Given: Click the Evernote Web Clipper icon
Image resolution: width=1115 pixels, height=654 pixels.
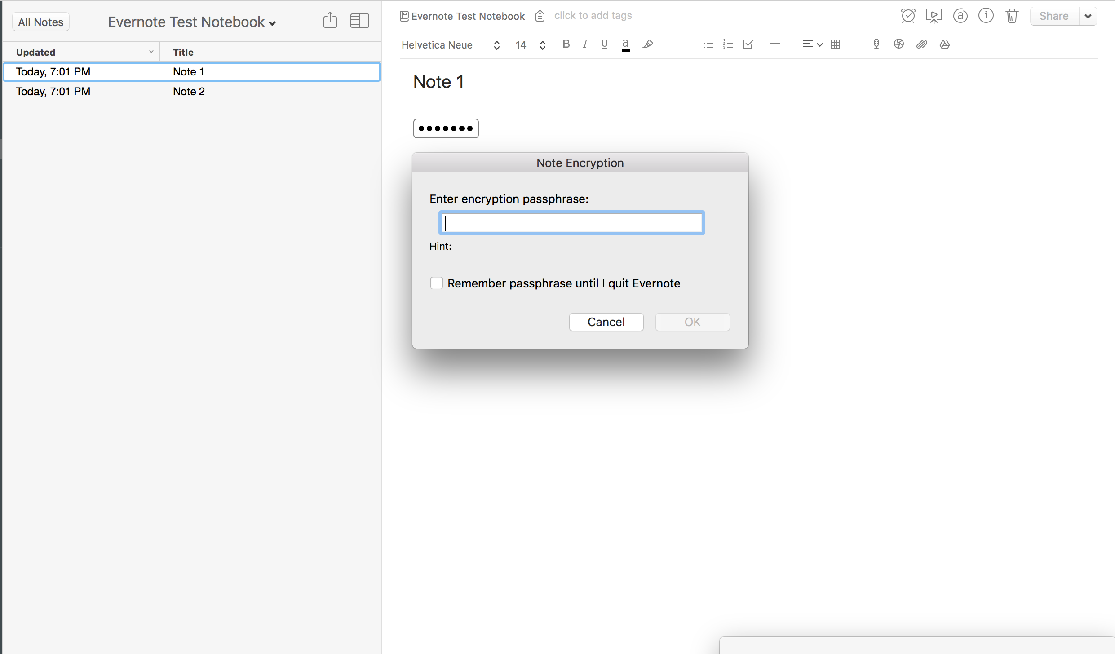Looking at the screenshot, I should click(898, 44).
